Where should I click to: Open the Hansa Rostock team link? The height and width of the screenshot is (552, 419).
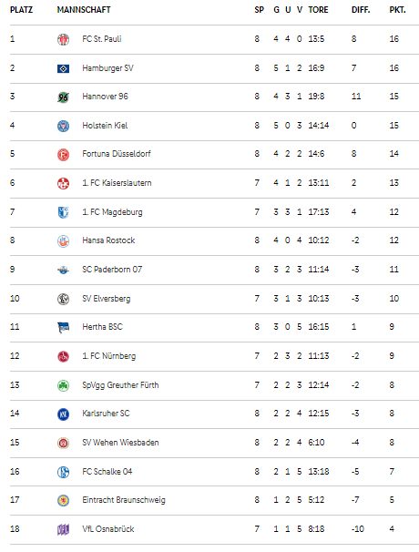point(108,240)
